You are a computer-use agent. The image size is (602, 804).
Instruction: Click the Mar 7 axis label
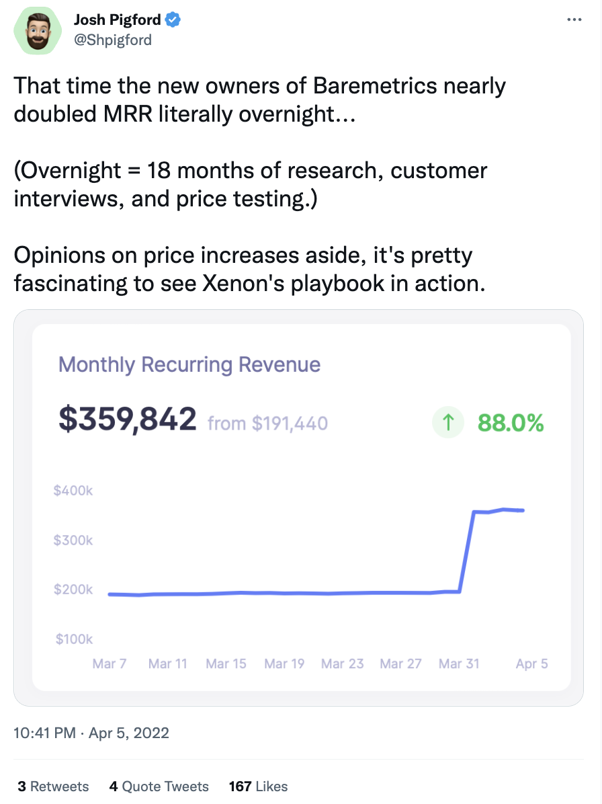click(109, 664)
